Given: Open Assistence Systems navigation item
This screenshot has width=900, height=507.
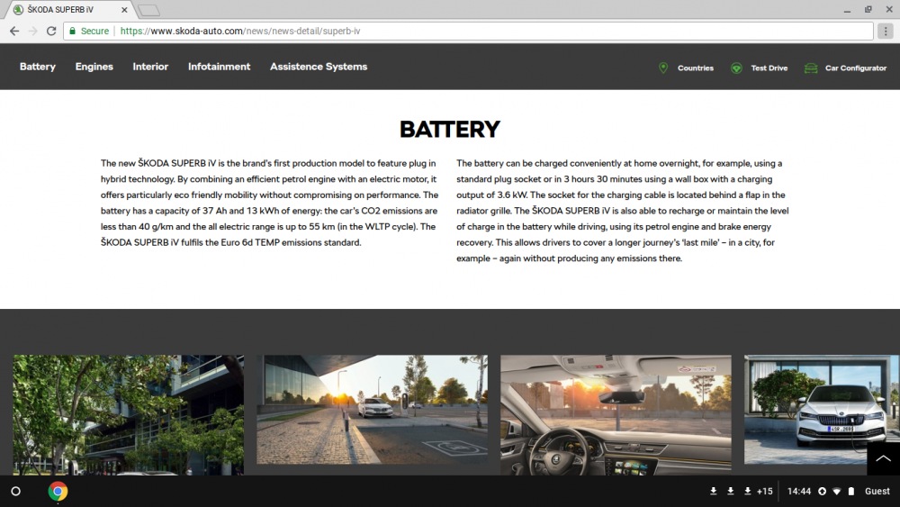Looking at the screenshot, I should (319, 67).
